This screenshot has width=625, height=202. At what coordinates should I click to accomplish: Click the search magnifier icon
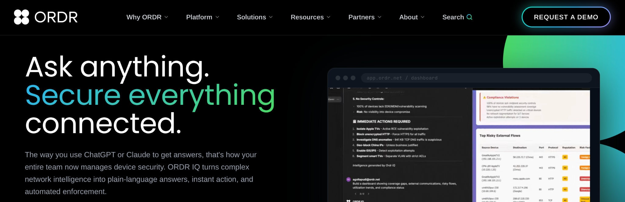(x=469, y=17)
